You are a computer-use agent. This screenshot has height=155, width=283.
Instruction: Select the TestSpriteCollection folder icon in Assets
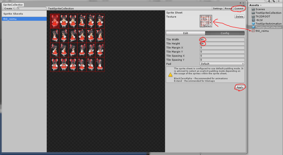(x=253, y=13)
